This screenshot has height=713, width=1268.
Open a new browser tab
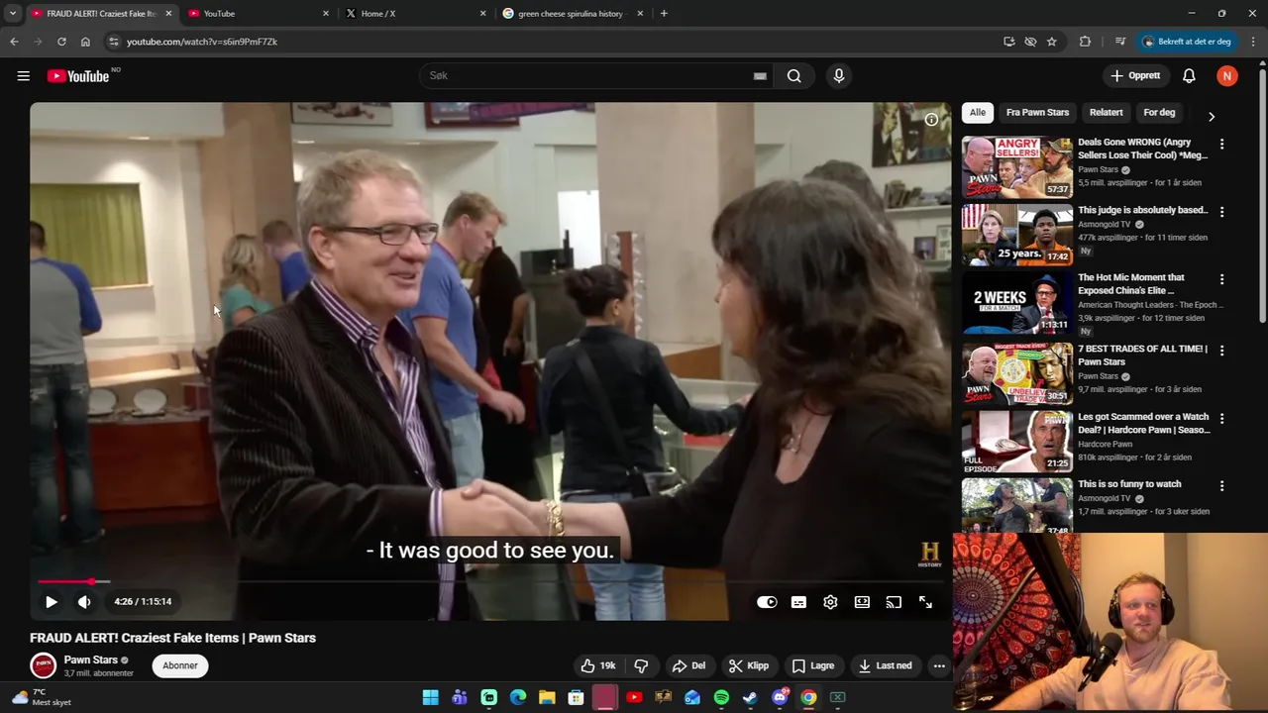[664, 14]
